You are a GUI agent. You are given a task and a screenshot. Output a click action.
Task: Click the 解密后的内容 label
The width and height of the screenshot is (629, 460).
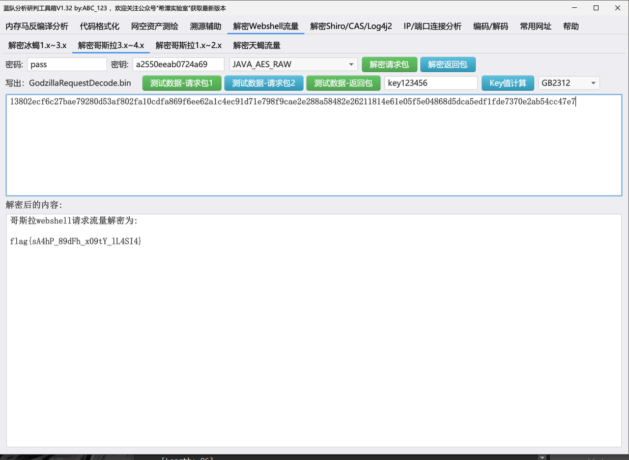coord(34,205)
